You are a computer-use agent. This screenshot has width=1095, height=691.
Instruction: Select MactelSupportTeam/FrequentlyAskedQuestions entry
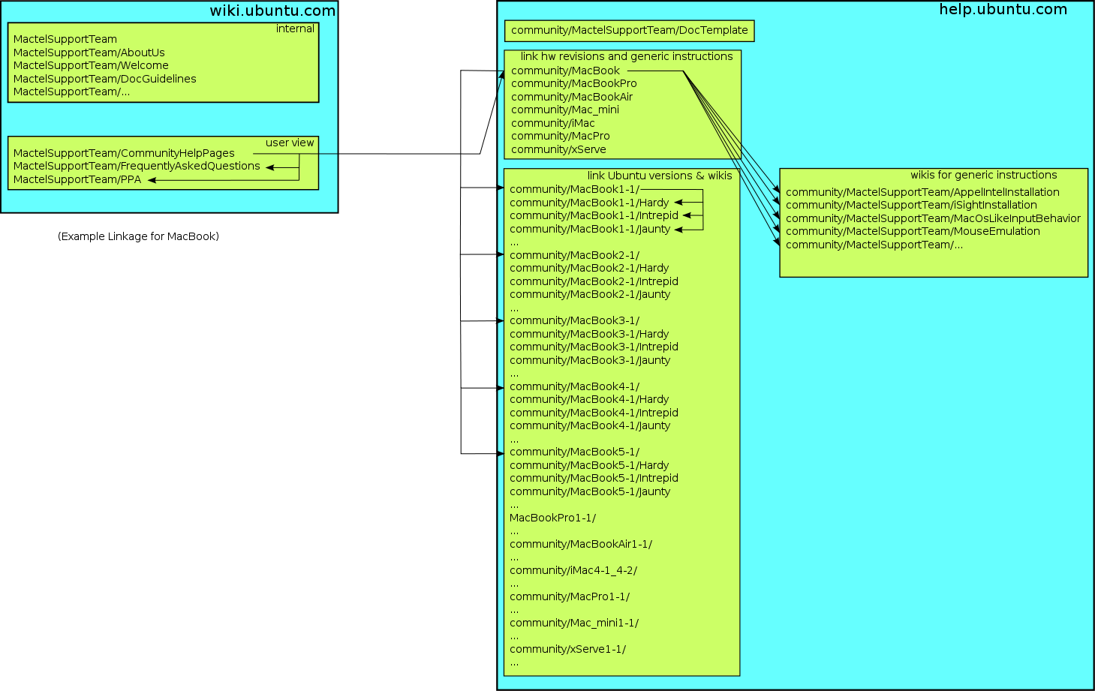[x=137, y=166]
